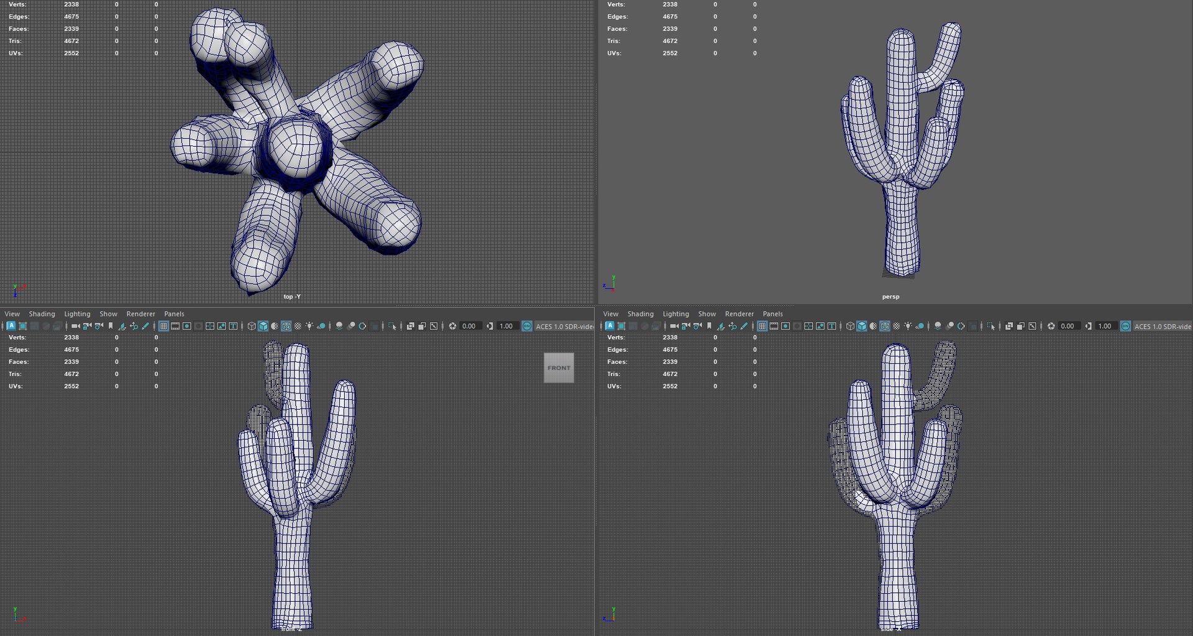The height and width of the screenshot is (636, 1193).
Task: Toggle grid display in front view toolbar
Action: click(x=164, y=326)
